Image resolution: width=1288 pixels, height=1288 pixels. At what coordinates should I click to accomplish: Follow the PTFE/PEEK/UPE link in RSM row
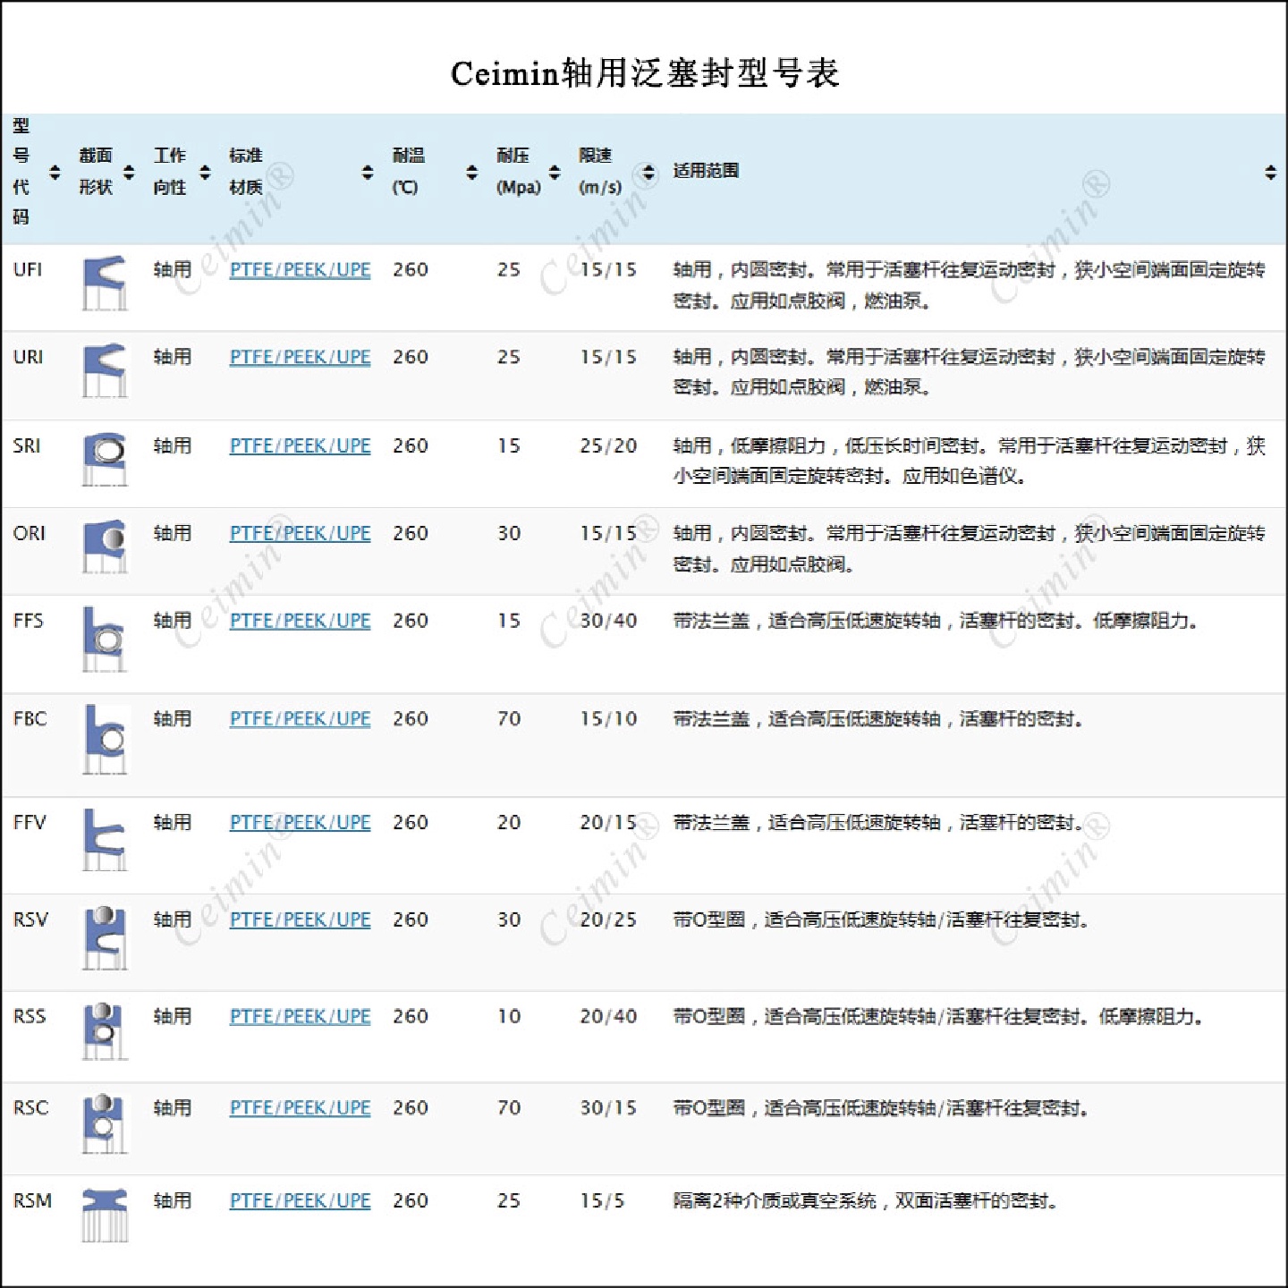coord(300,1201)
